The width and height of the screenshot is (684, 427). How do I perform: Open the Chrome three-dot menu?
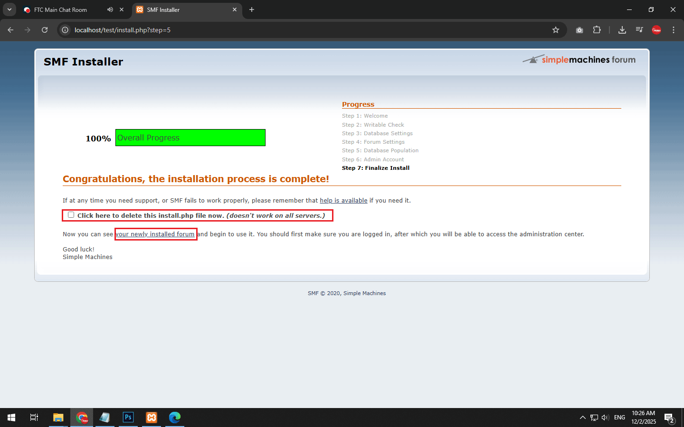pyautogui.click(x=674, y=30)
